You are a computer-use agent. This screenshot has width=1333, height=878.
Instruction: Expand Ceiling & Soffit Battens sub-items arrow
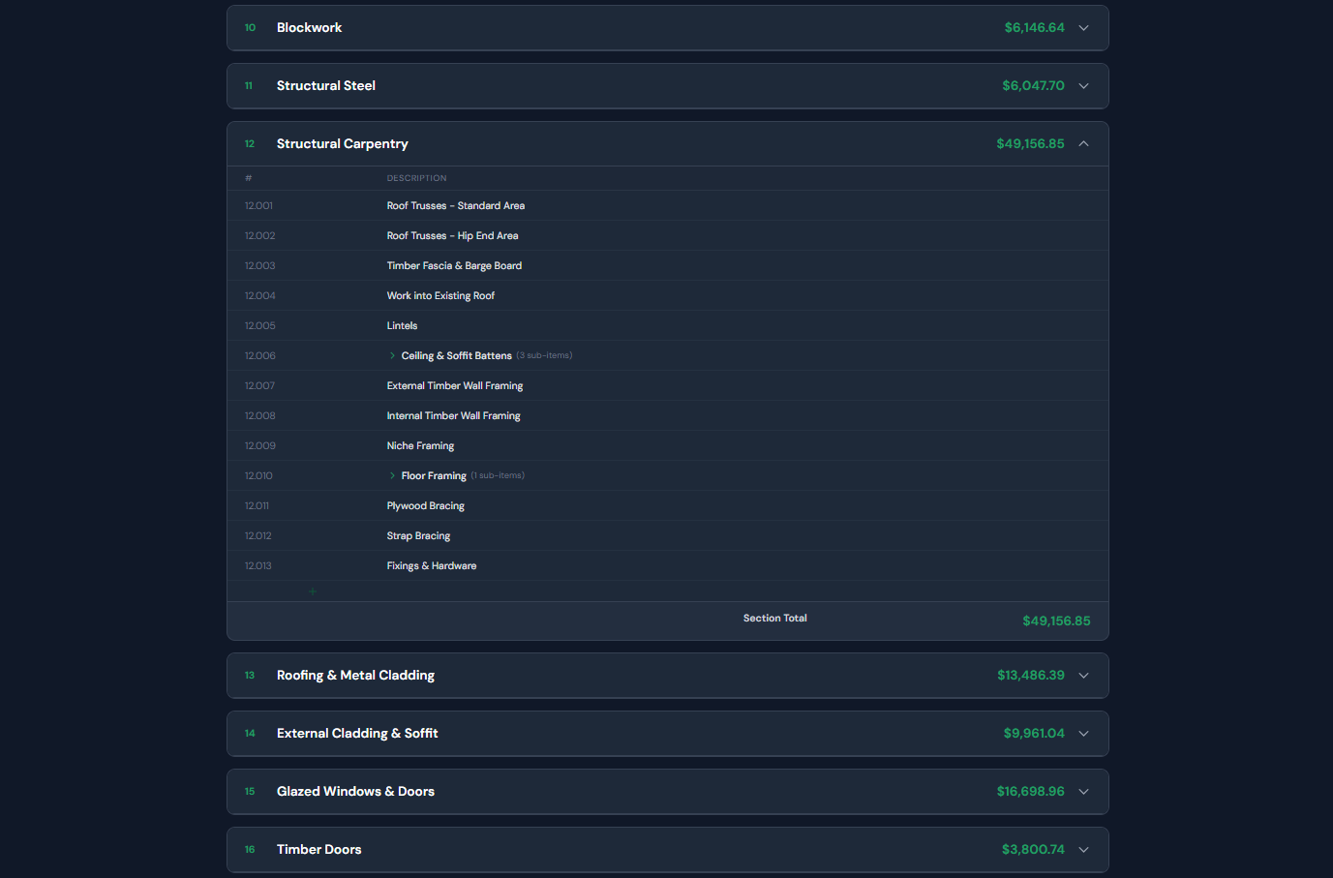tap(392, 356)
